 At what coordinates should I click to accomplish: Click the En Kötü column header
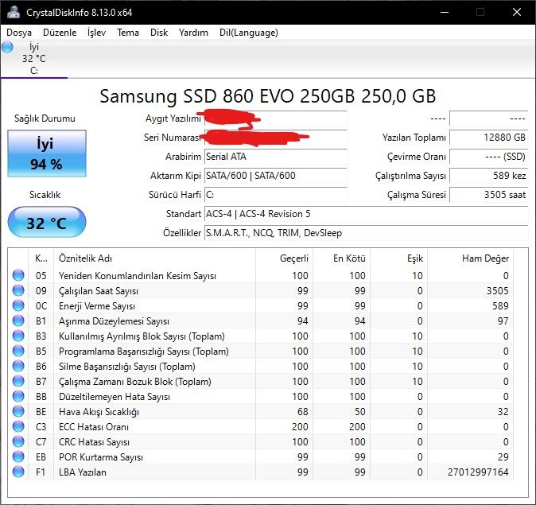click(341, 258)
